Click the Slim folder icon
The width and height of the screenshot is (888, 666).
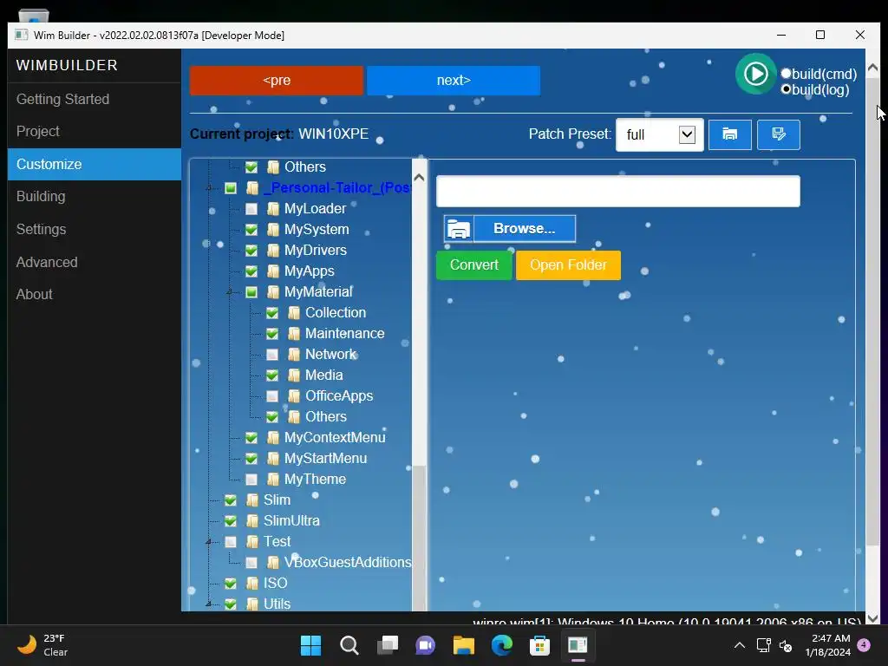(252, 500)
